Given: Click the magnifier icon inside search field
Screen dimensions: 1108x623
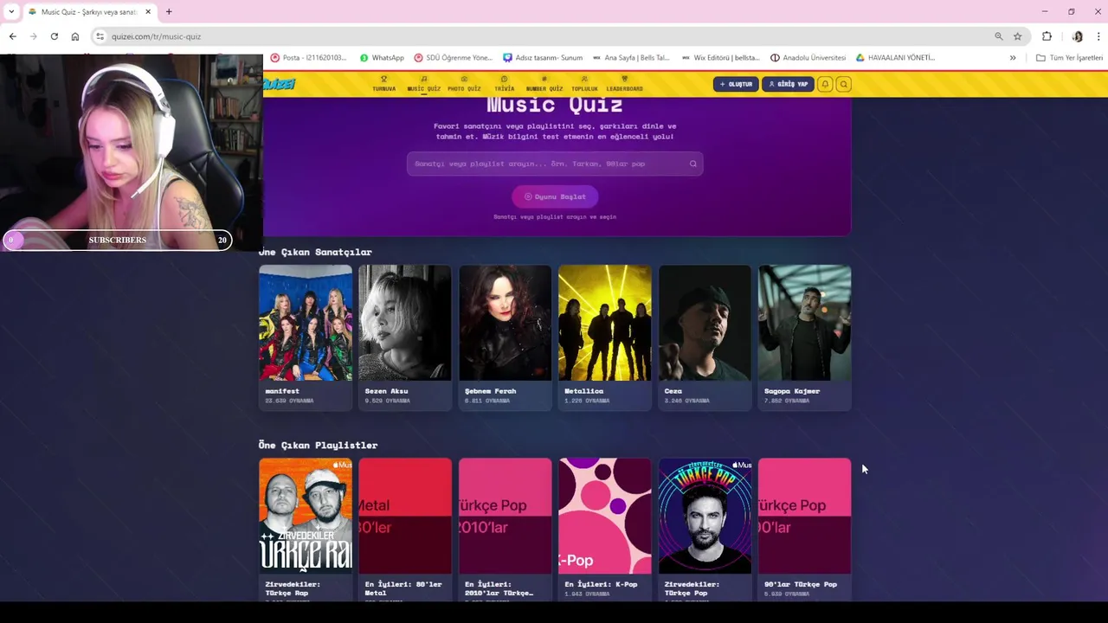Looking at the screenshot, I should pyautogui.click(x=692, y=164).
